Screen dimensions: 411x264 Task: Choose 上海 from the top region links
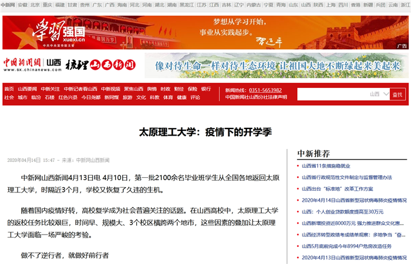(x=331, y=5)
